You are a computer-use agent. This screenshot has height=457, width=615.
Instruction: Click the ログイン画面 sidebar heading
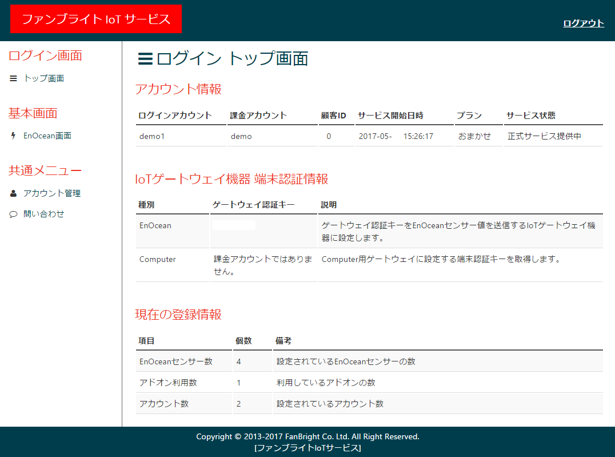(46, 55)
